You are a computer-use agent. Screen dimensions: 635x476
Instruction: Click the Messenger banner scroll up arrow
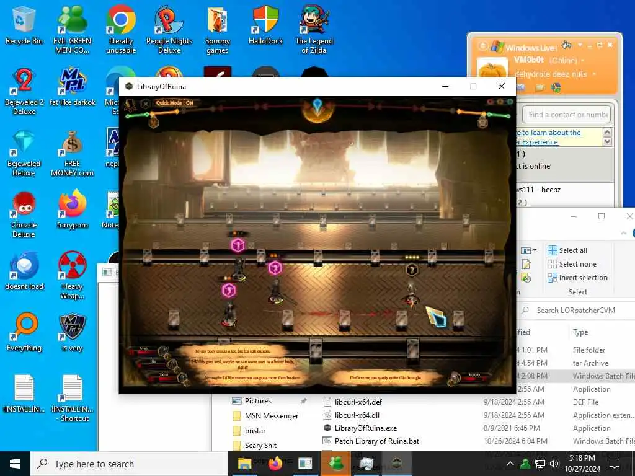pos(607,133)
